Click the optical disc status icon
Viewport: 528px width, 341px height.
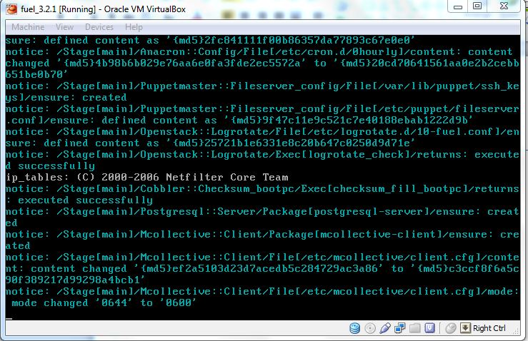(369, 328)
